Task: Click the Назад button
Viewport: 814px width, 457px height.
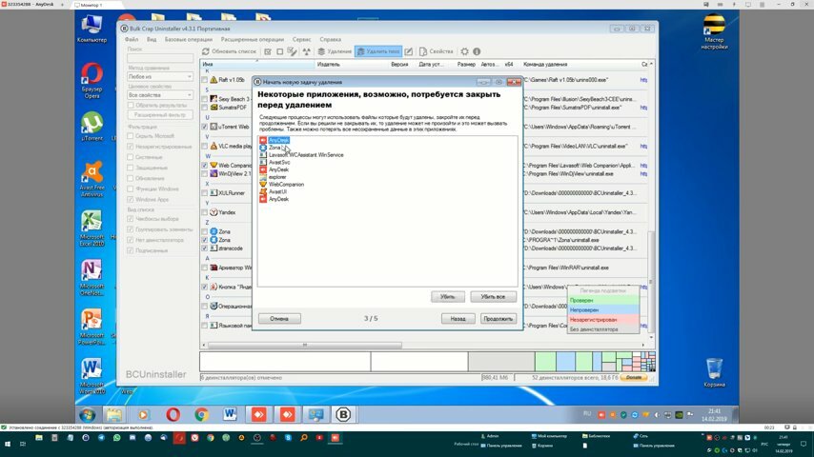Action: (458, 319)
